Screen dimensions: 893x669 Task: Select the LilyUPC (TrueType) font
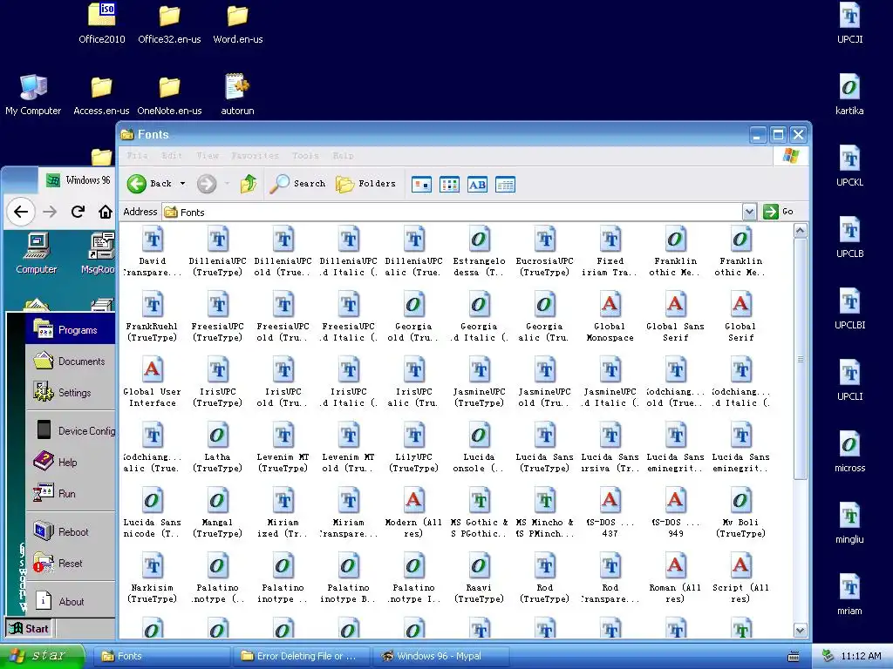point(414,447)
